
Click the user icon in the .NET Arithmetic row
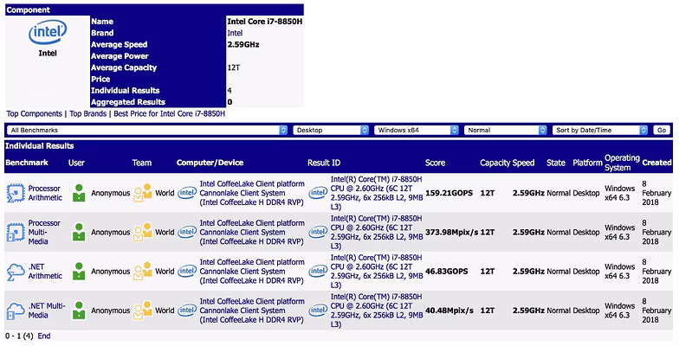79,272
